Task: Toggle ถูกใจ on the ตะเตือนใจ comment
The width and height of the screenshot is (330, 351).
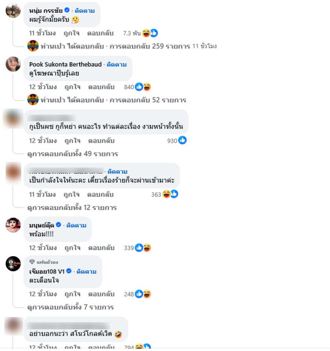Action: click(x=72, y=294)
